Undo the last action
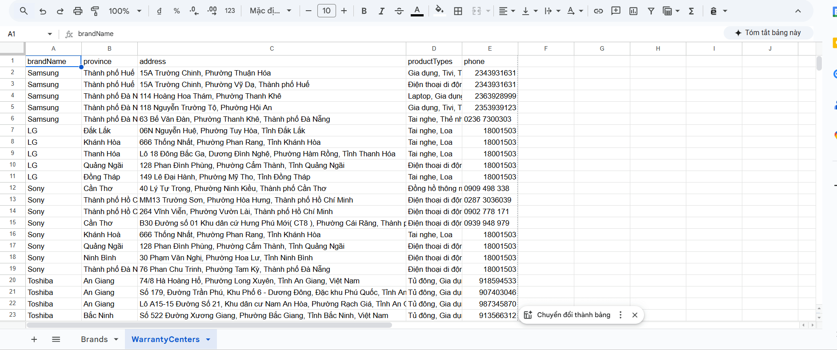The height and width of the screenshot is (350, 837). [43, 11]
